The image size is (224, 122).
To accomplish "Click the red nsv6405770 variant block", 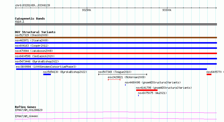I will click(209, 74).
